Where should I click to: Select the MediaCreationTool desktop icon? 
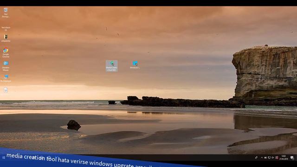point(111,66)
